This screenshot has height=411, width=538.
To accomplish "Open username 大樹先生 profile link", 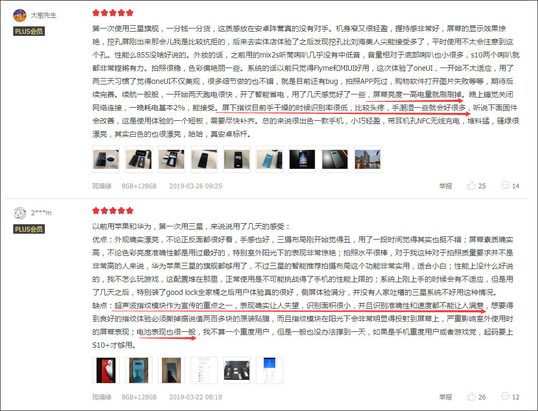I will pos(44,15).
